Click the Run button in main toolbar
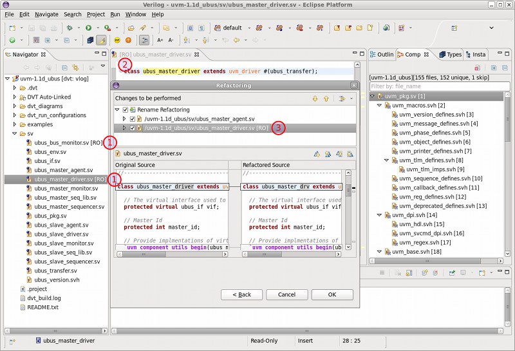The width and height of the screenshot is (515, 351). [x=88, y=28]
